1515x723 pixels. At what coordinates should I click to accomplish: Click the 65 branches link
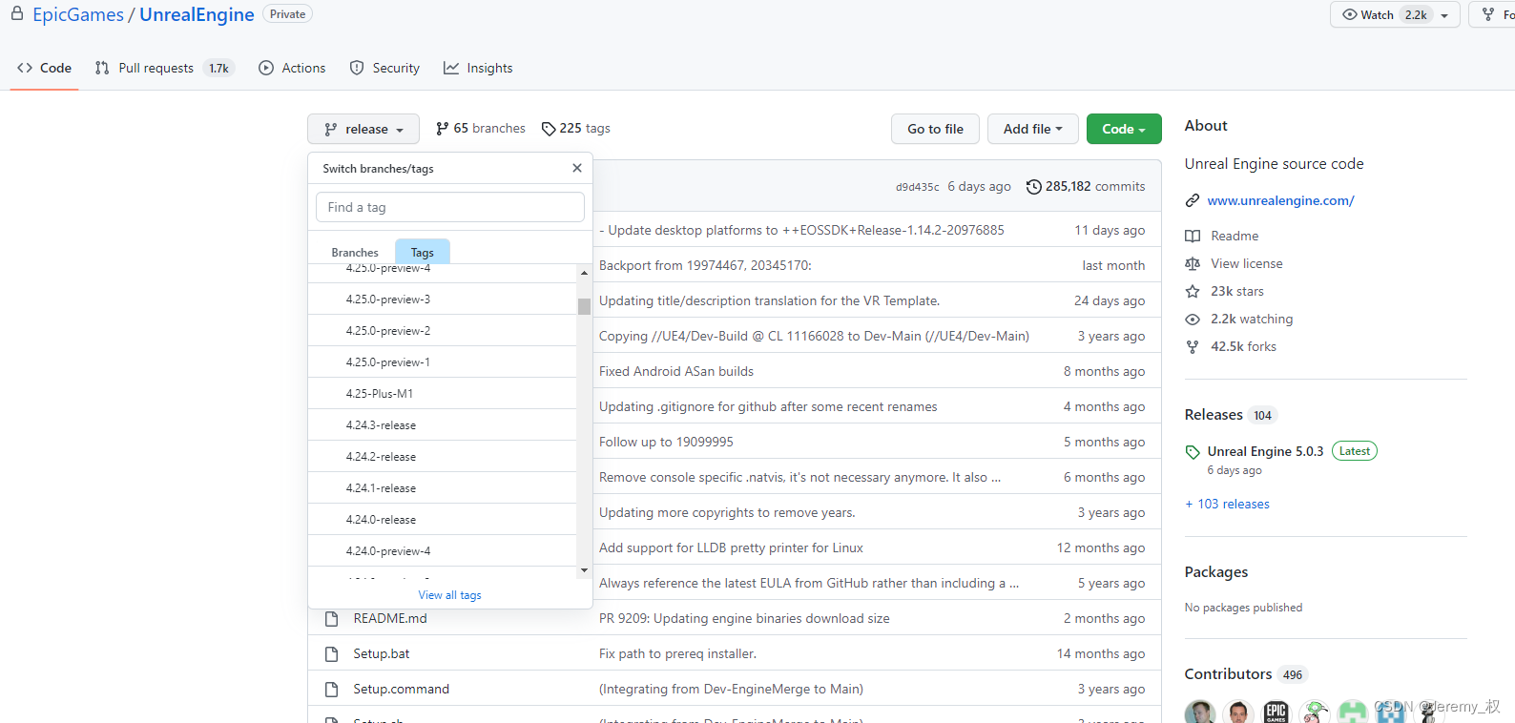[x=481, y=129]
